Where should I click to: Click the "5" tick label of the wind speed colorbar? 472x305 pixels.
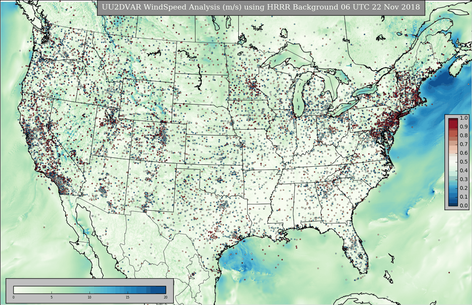tap(51, 297)
